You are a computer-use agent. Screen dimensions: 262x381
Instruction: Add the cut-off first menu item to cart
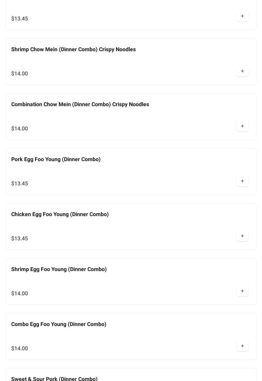242,16
